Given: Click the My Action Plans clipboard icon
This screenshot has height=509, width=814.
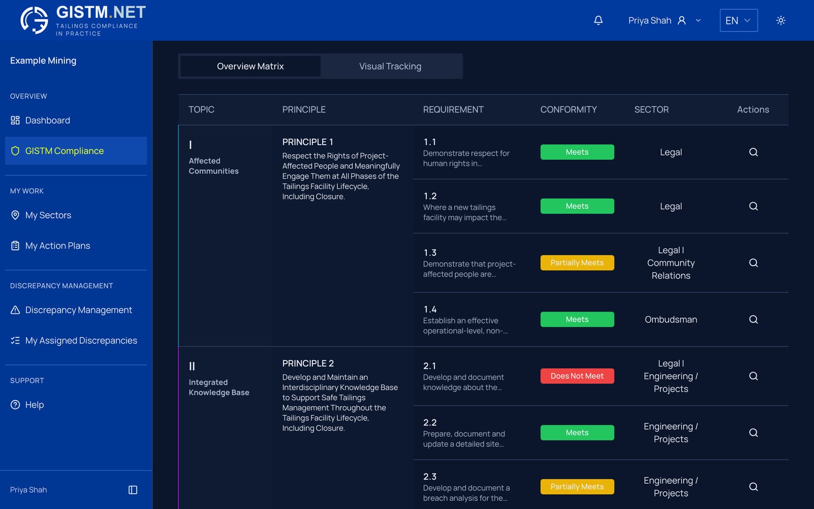Looking at the screenshot, I should [15, 245].
